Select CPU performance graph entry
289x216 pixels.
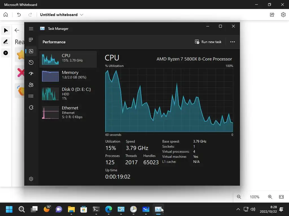pos(68,59)
